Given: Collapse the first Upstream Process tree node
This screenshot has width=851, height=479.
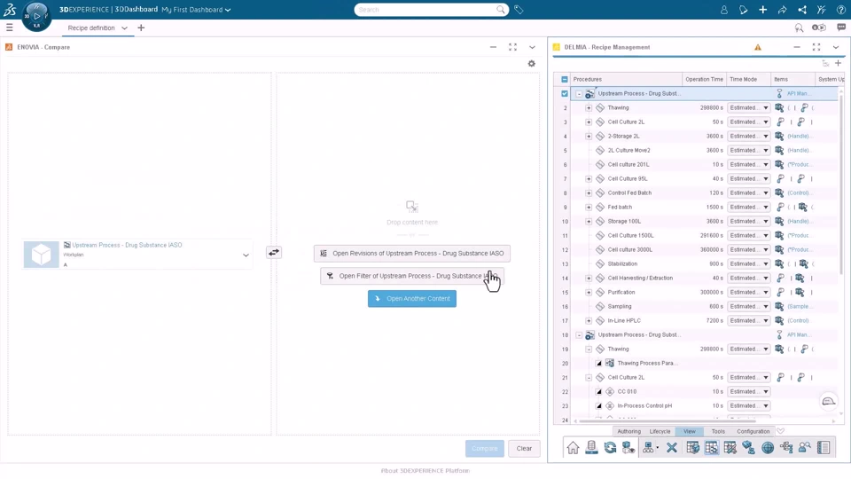Looking at the screenshot, I should [579, 93].
